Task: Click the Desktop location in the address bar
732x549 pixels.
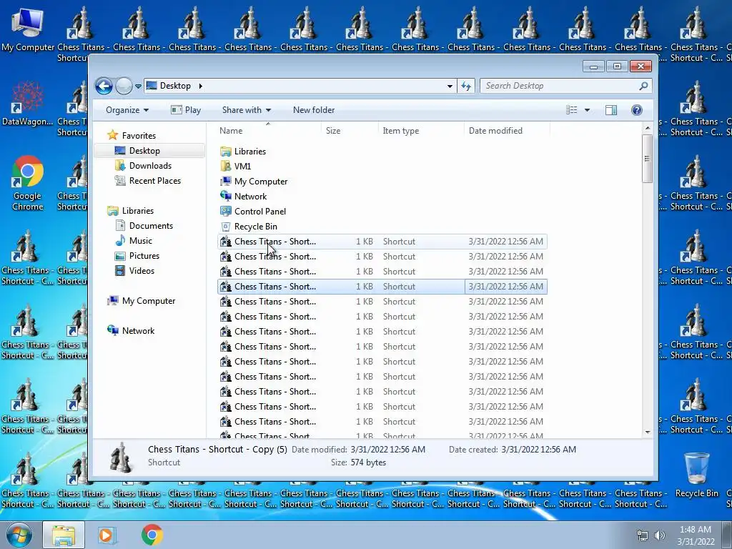Action: (175, 86)
